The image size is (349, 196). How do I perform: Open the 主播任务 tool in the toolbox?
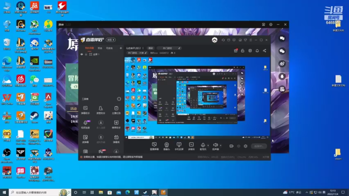click(x=116, y=110)
